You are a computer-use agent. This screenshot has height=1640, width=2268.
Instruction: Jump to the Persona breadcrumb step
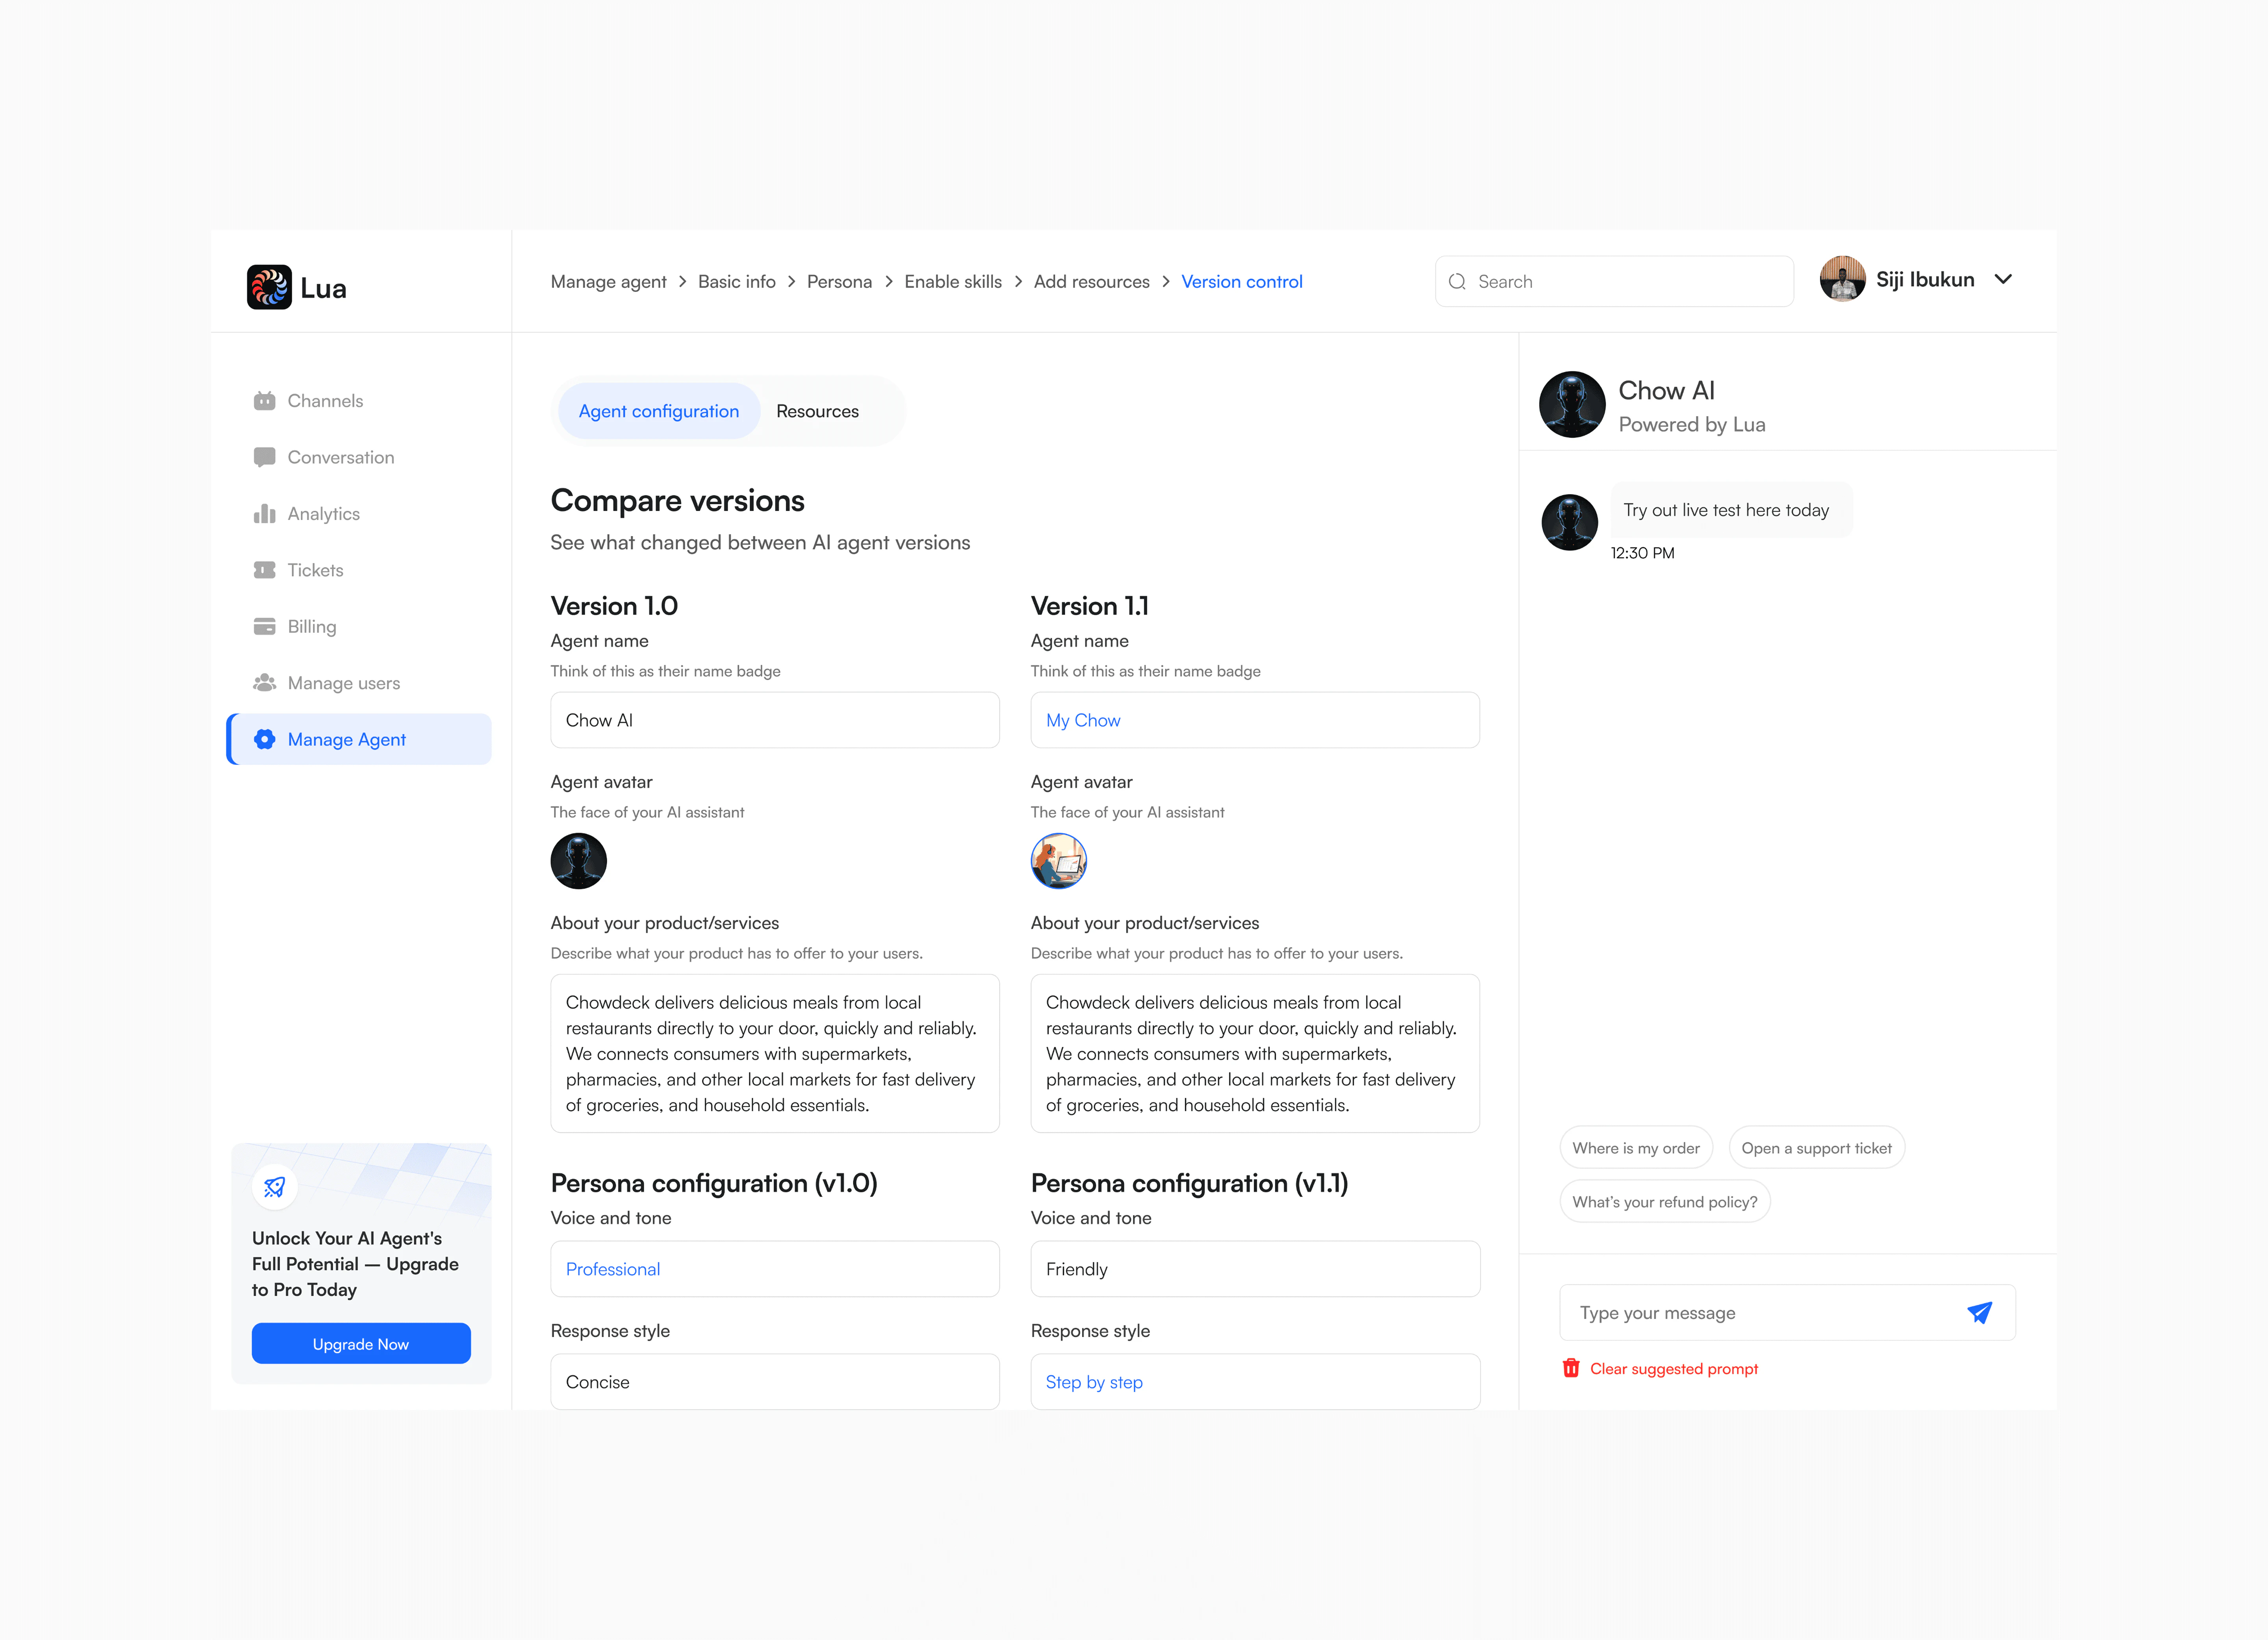839,282
